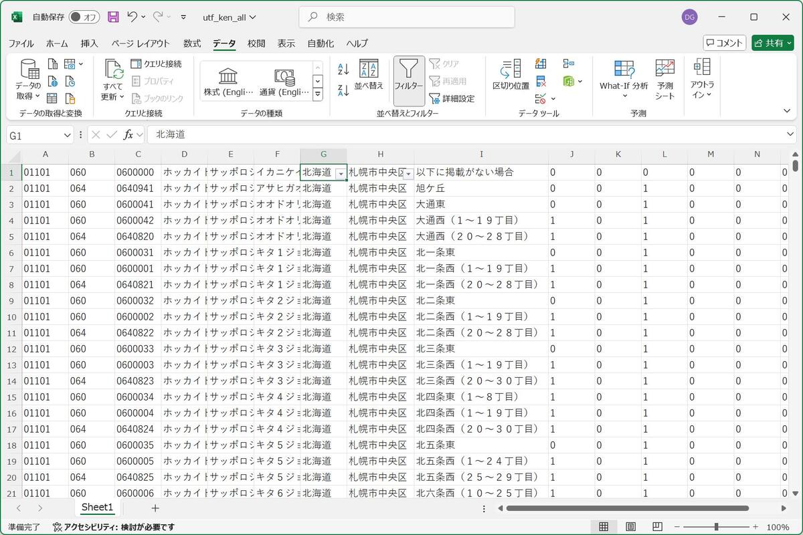Sort ascending with the A-to-Z icon

[343, 69]
